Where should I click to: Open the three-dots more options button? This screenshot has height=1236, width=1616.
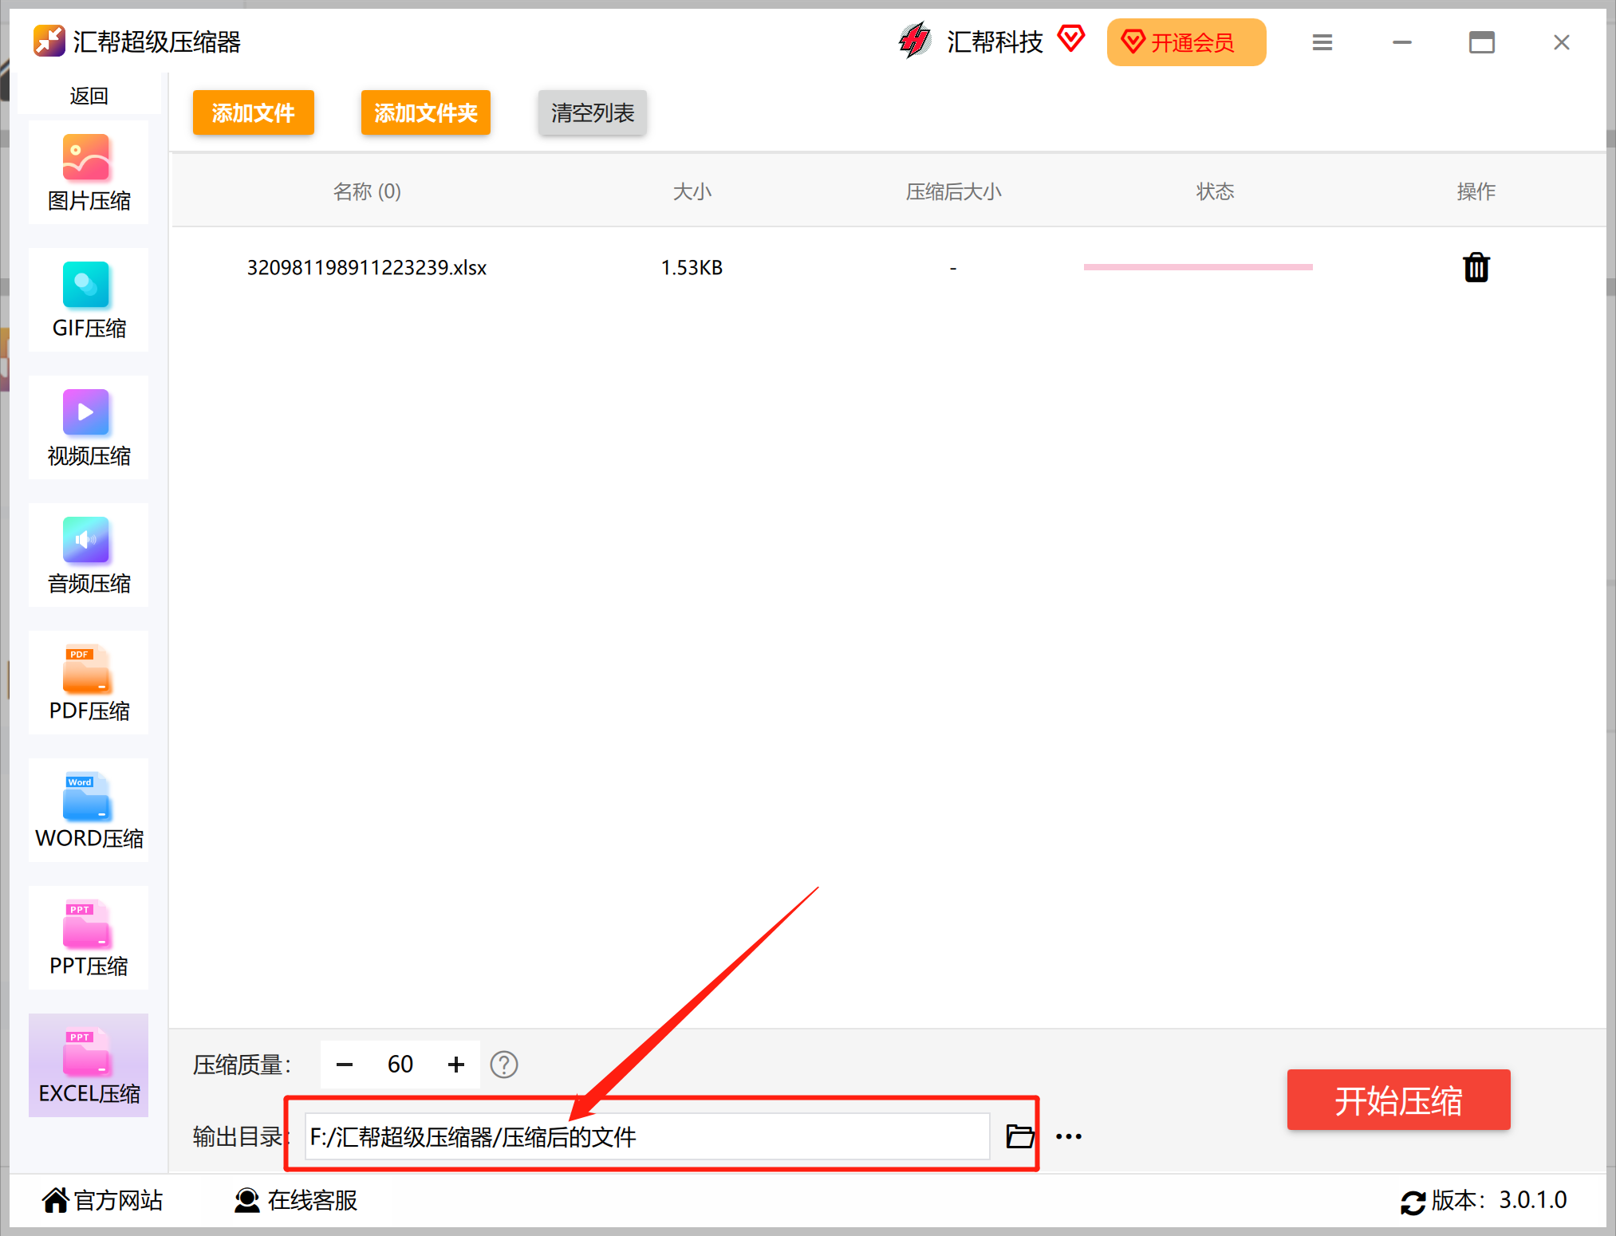1069,1136
